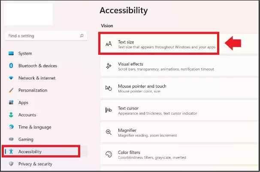Click the Time & language globe icon
Image resolution: width=260 pixels, height=172 pixels.
click(11, 127)
